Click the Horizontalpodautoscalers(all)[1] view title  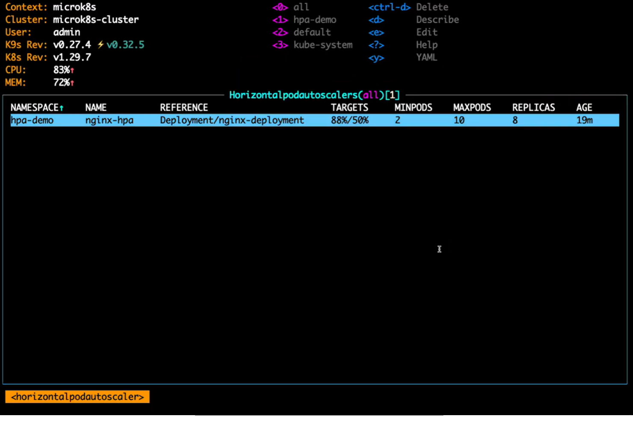point(314,95)
